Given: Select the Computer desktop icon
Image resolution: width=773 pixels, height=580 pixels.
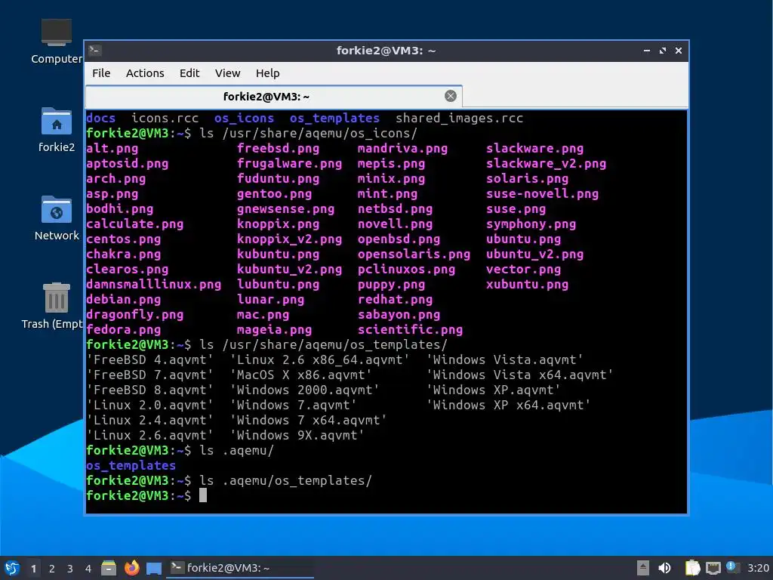Looking at the screenshot, I should tap(56, 42).
